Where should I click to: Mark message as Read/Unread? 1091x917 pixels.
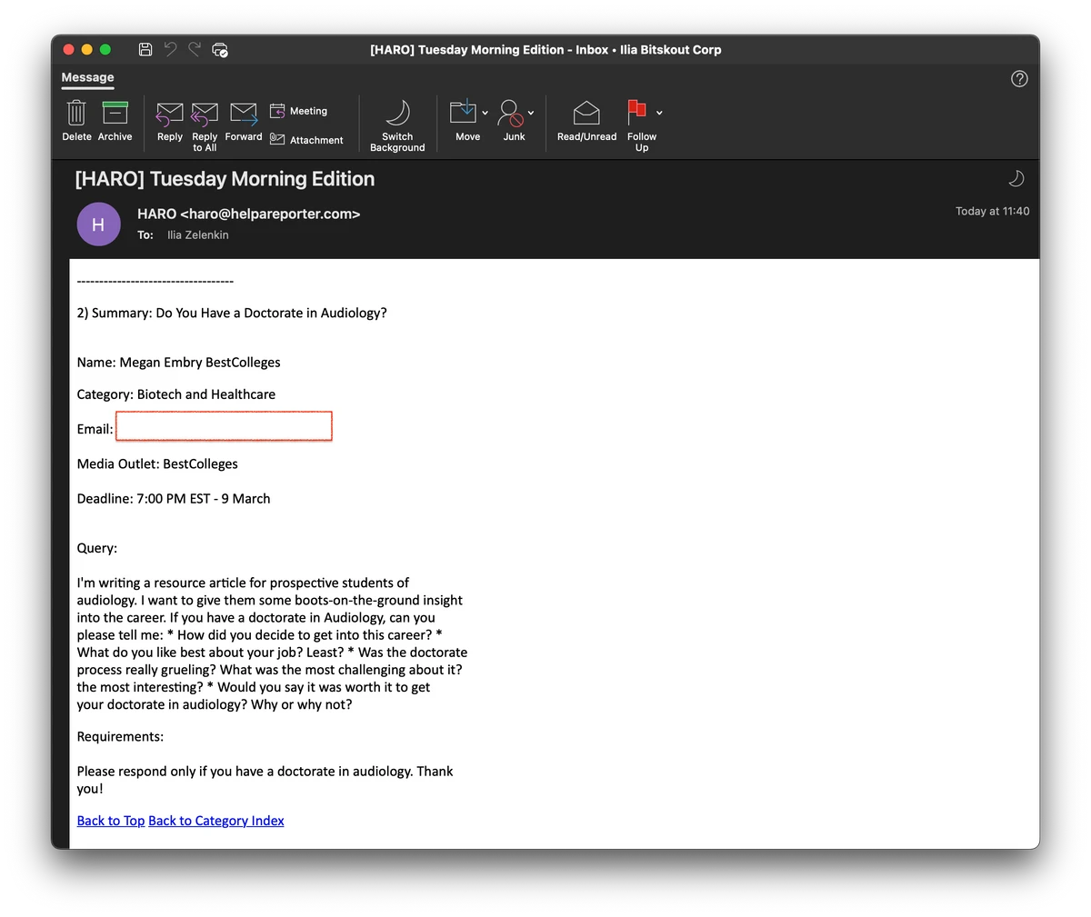pos(586,121)
